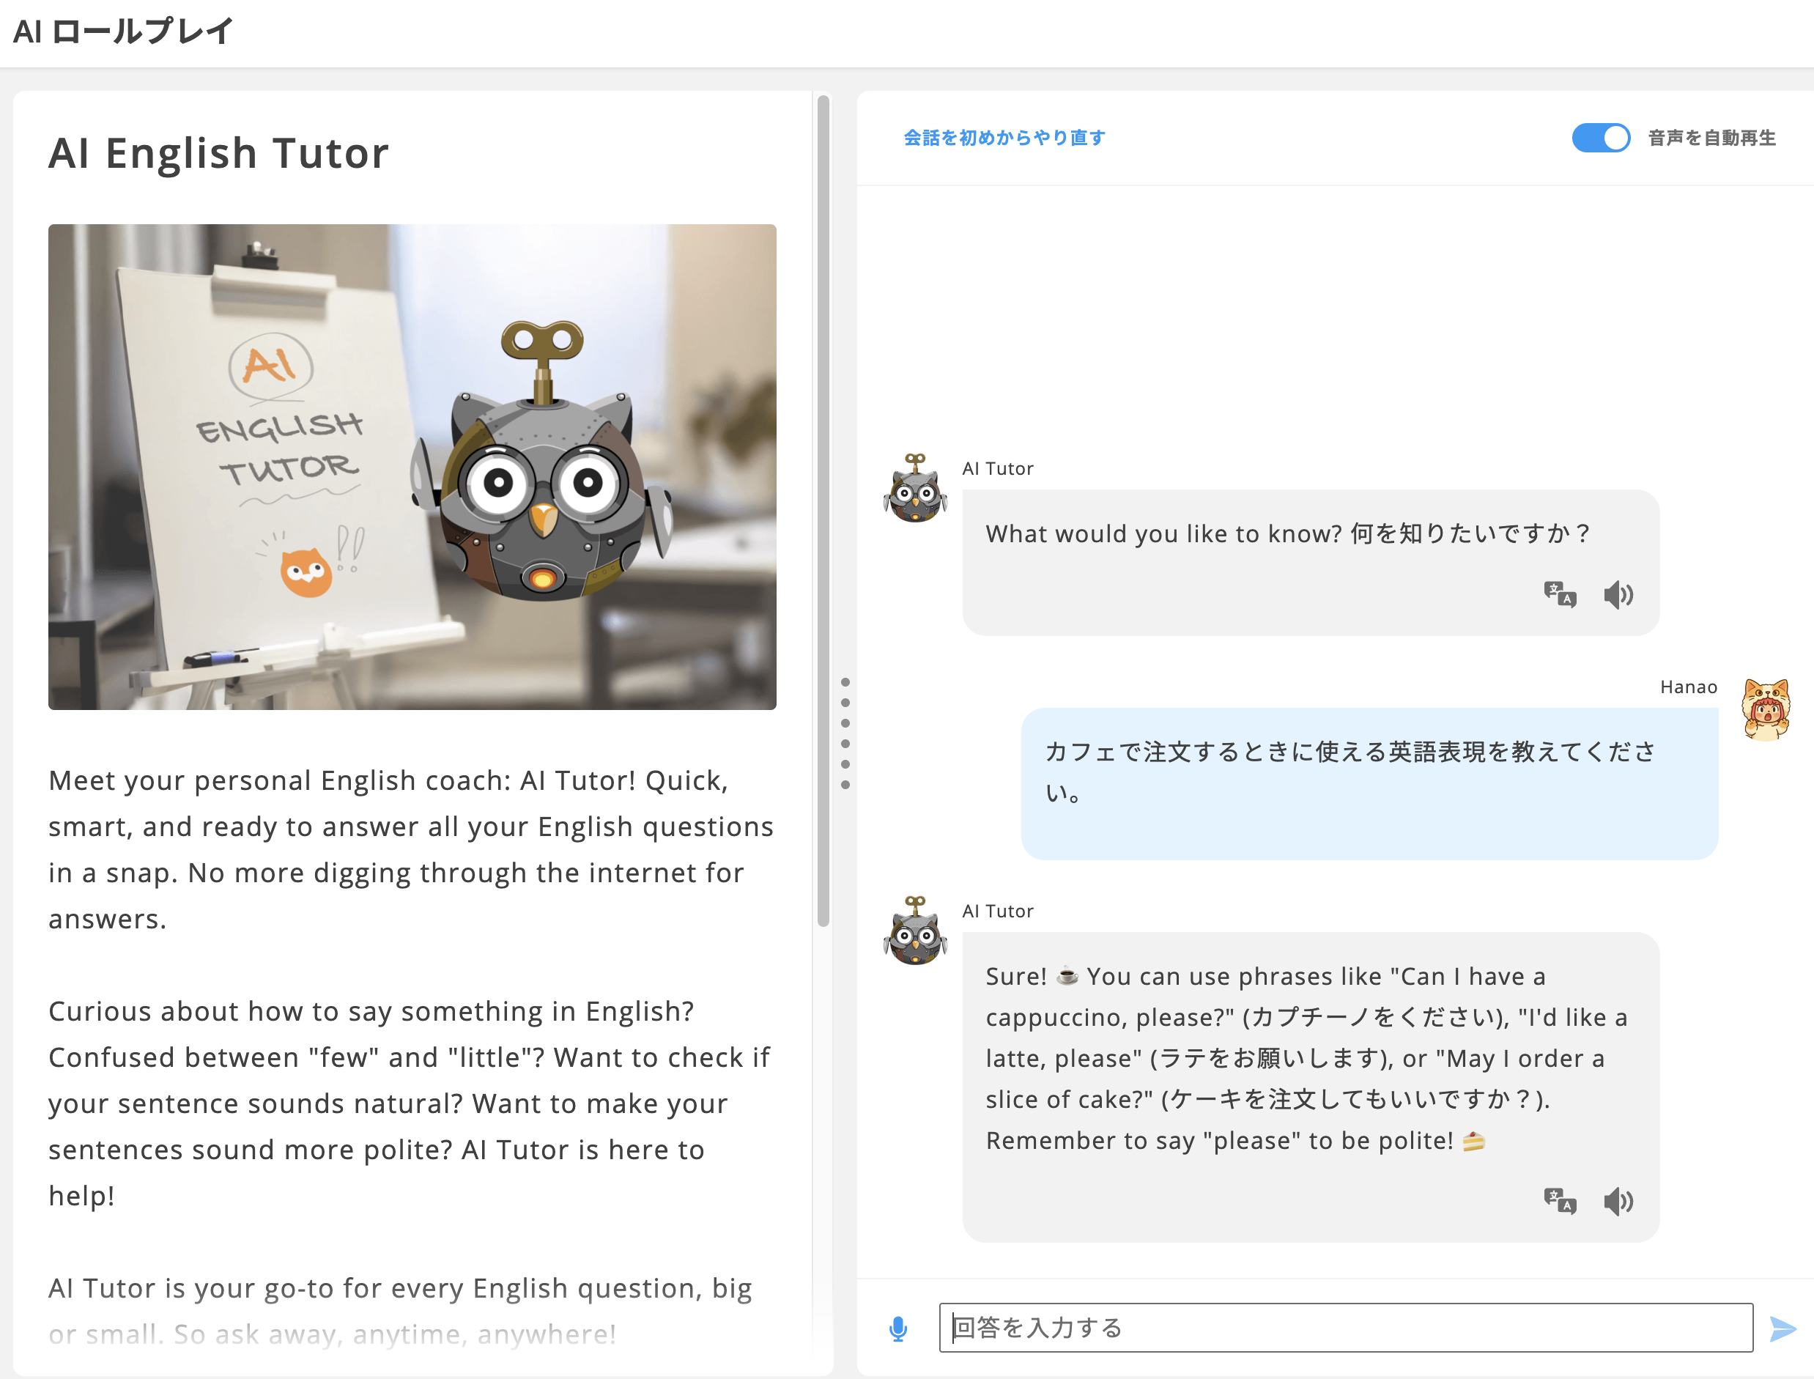This screenshot has width=1814, height=1379.
Task: Click Hanao's cat avatar
Action: point(1766,709)
